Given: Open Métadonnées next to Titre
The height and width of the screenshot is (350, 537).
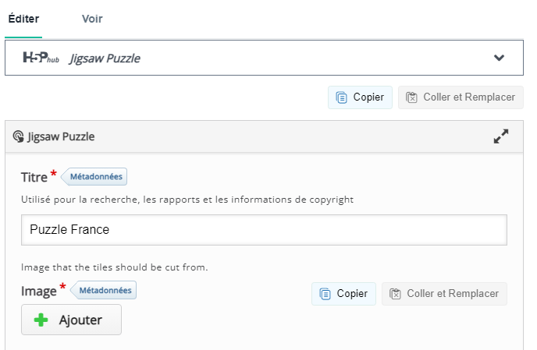Looking at the screenshot, I should pos(95,177).
